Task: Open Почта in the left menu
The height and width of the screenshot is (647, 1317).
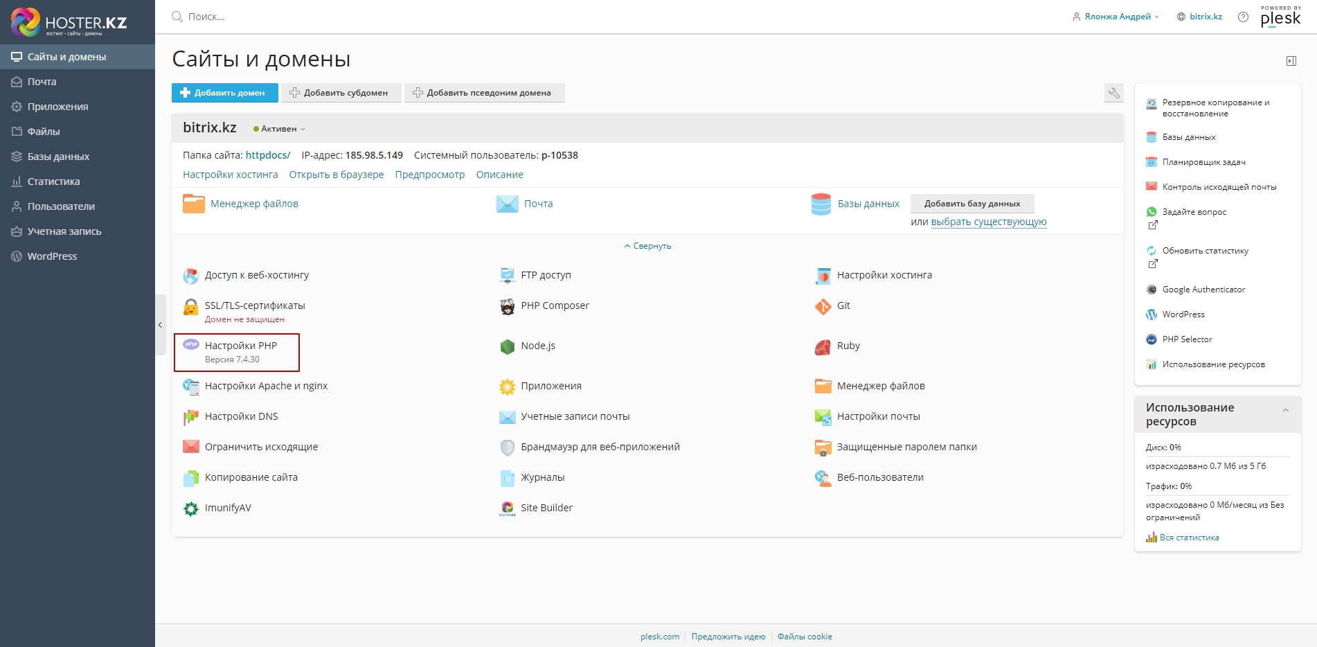Action: pyautogui.click(x=78, y=82)
